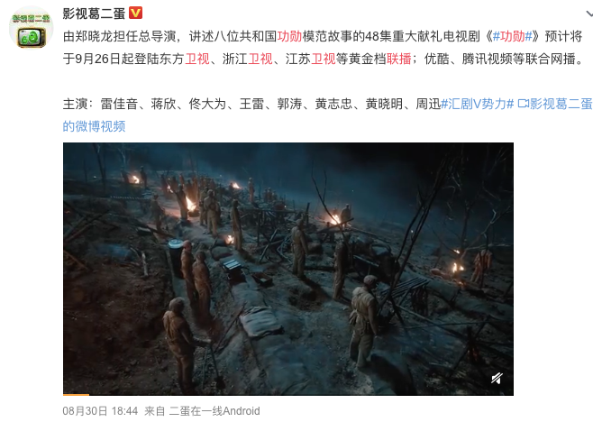Click the video icon before 影视葛二蛋的微博视频
Image resolution: width=593 pixels, height=422 pixels.
523,104
